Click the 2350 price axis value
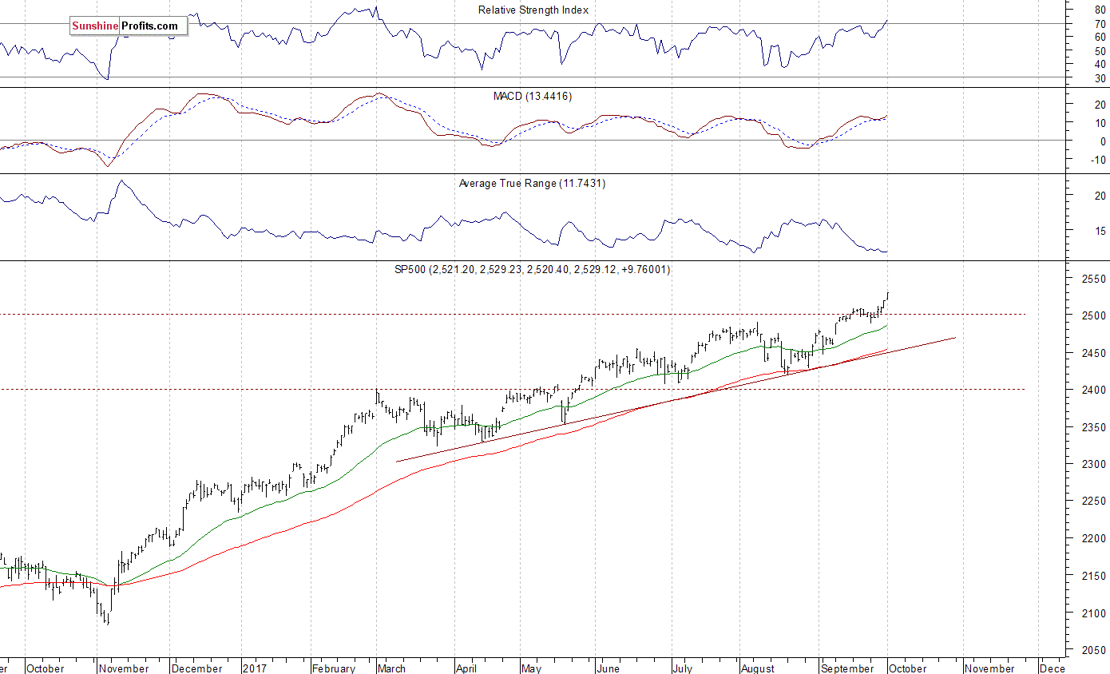Image resolution: width=1110 pixels, height=674 pixels. coord(1093,428)
